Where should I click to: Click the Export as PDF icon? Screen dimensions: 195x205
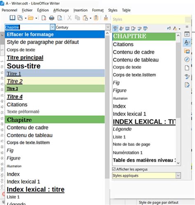(44, 18)
